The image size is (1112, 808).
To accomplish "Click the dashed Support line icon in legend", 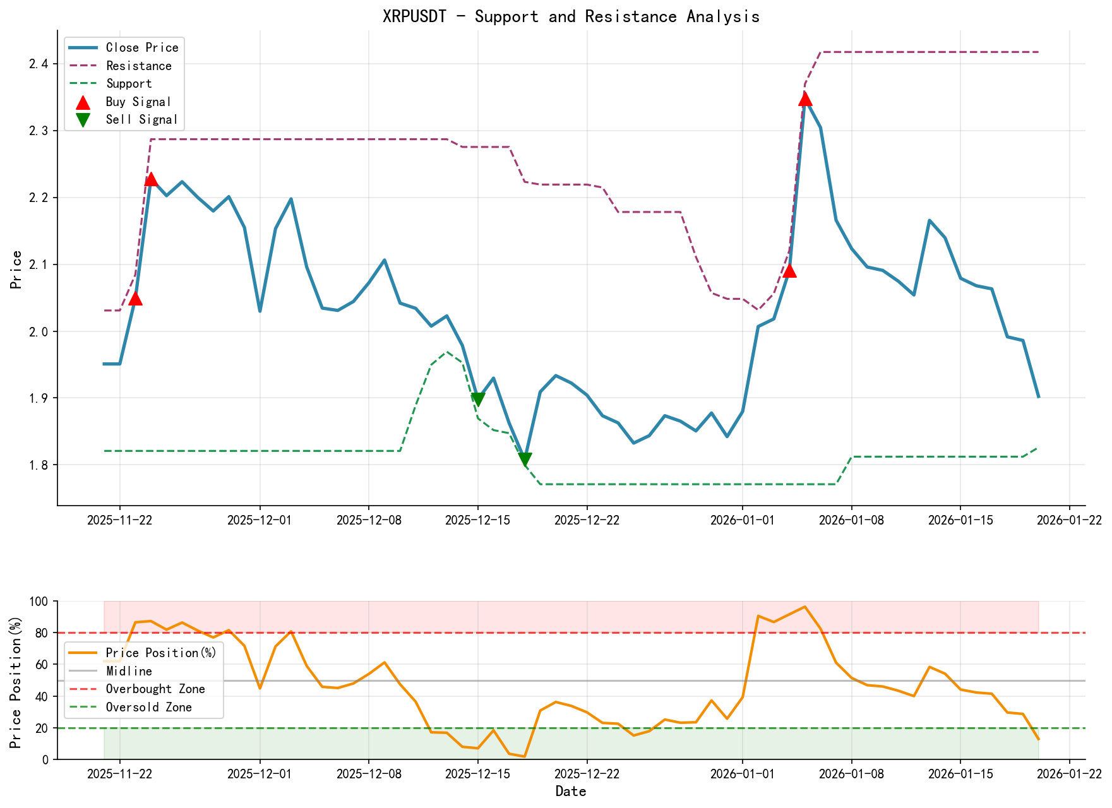I will point(84,83).
